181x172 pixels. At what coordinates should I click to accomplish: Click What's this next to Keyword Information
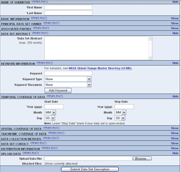[45, 63]
